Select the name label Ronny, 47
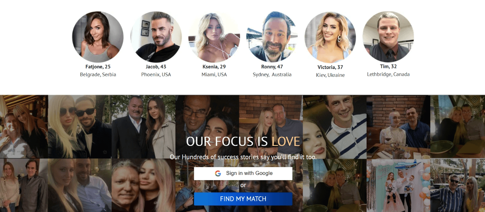The height and width of the screenshot is (212, 485). (272, 67)
